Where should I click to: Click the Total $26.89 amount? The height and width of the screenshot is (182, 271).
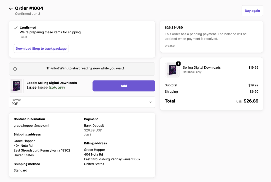click(251, 101)
